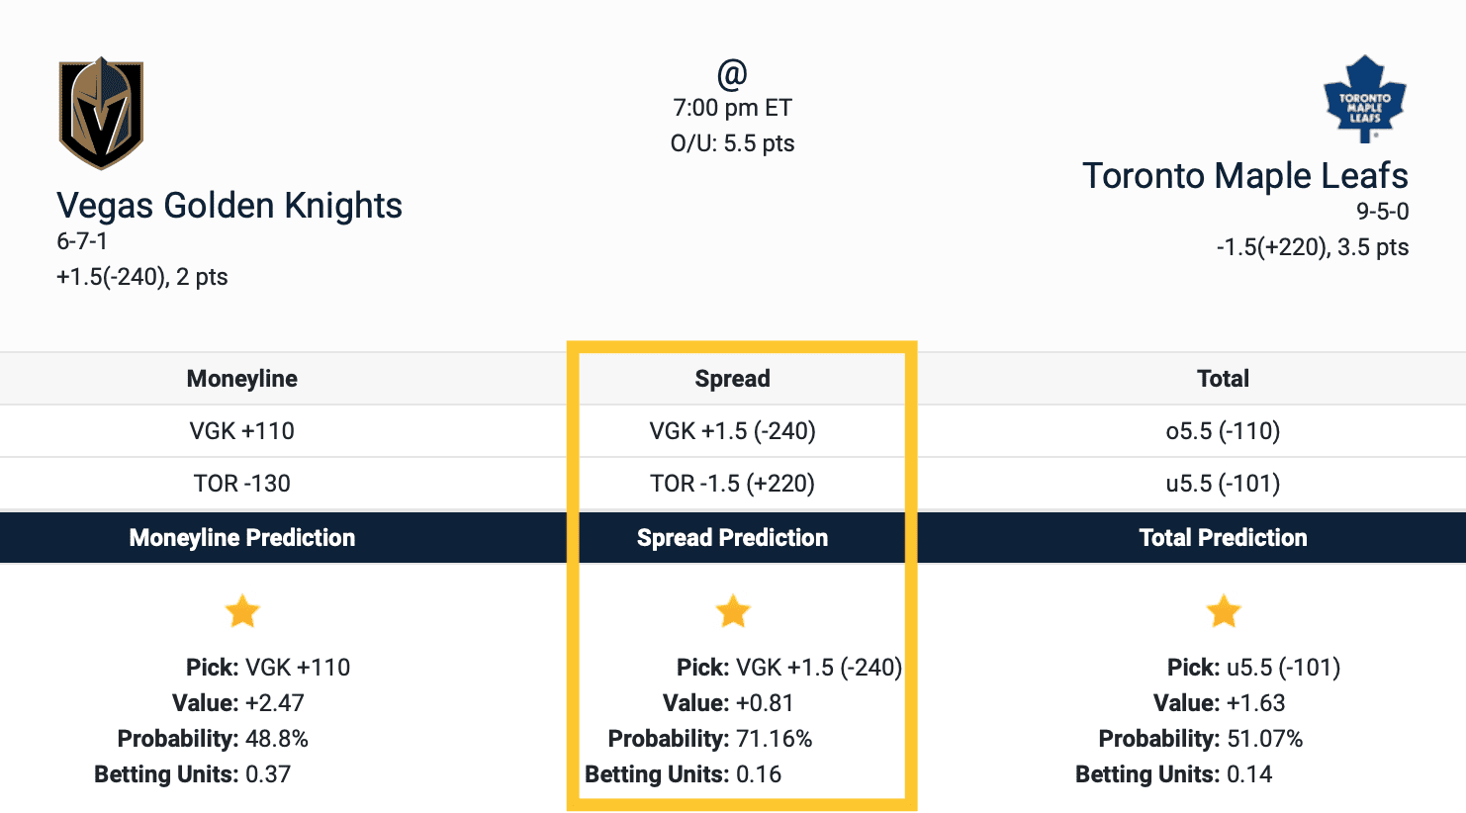Click the Spread Prediction header

(x=733, y=538)
